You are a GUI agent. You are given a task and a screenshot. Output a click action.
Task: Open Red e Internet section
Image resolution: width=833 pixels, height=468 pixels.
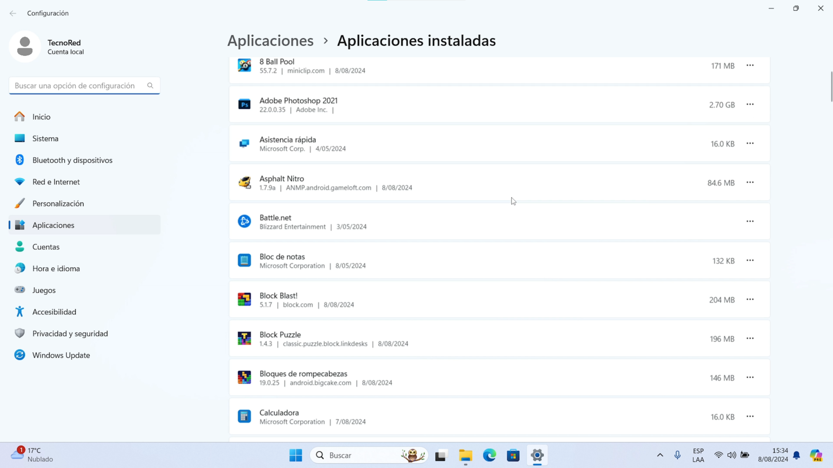(x=85, y=182)
